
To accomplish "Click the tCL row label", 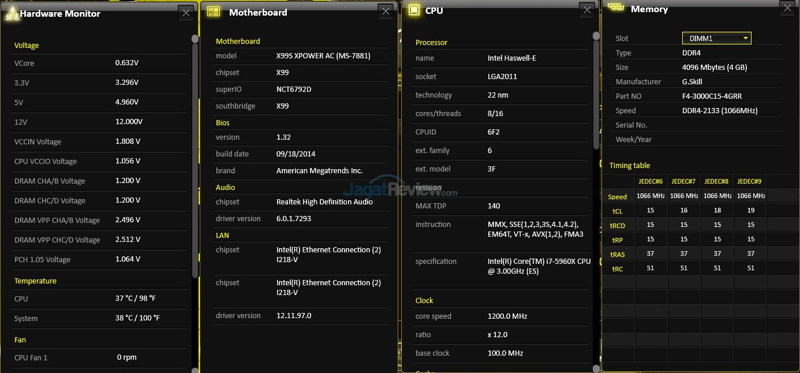I will 617,211.
